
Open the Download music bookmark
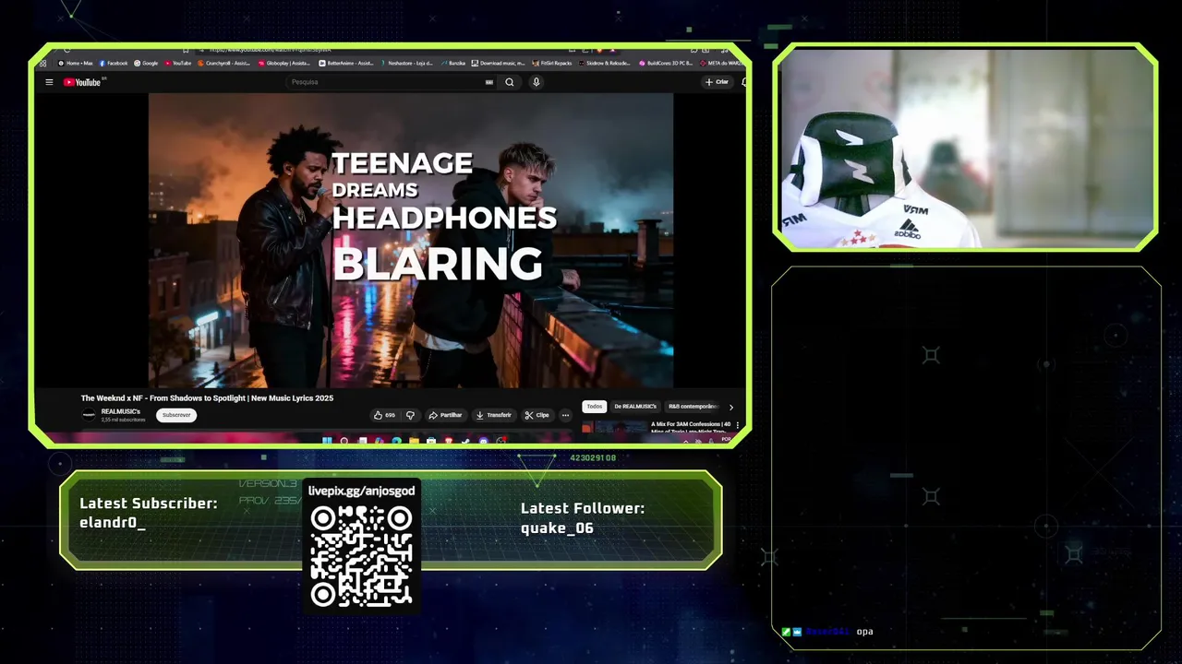[x=499, y=64]
